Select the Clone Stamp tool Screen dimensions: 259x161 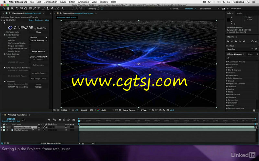[x=48, y=8]
